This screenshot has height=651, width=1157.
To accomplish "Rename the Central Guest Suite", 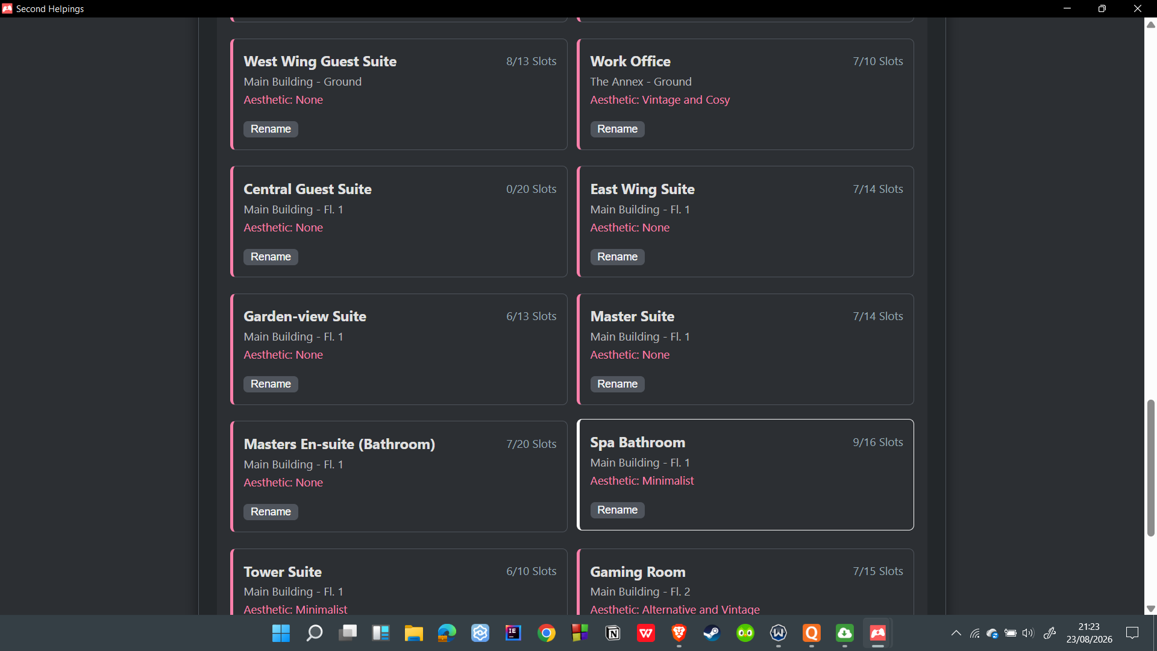I will pos(271,257).
